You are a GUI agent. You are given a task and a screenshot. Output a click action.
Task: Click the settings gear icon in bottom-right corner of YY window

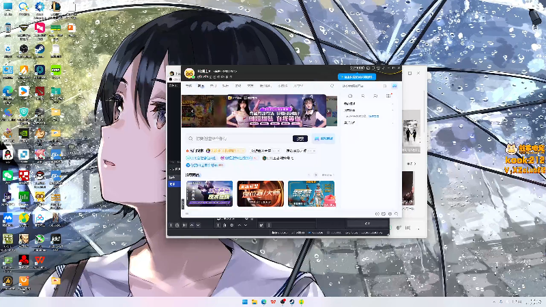[x=390, y=214]
